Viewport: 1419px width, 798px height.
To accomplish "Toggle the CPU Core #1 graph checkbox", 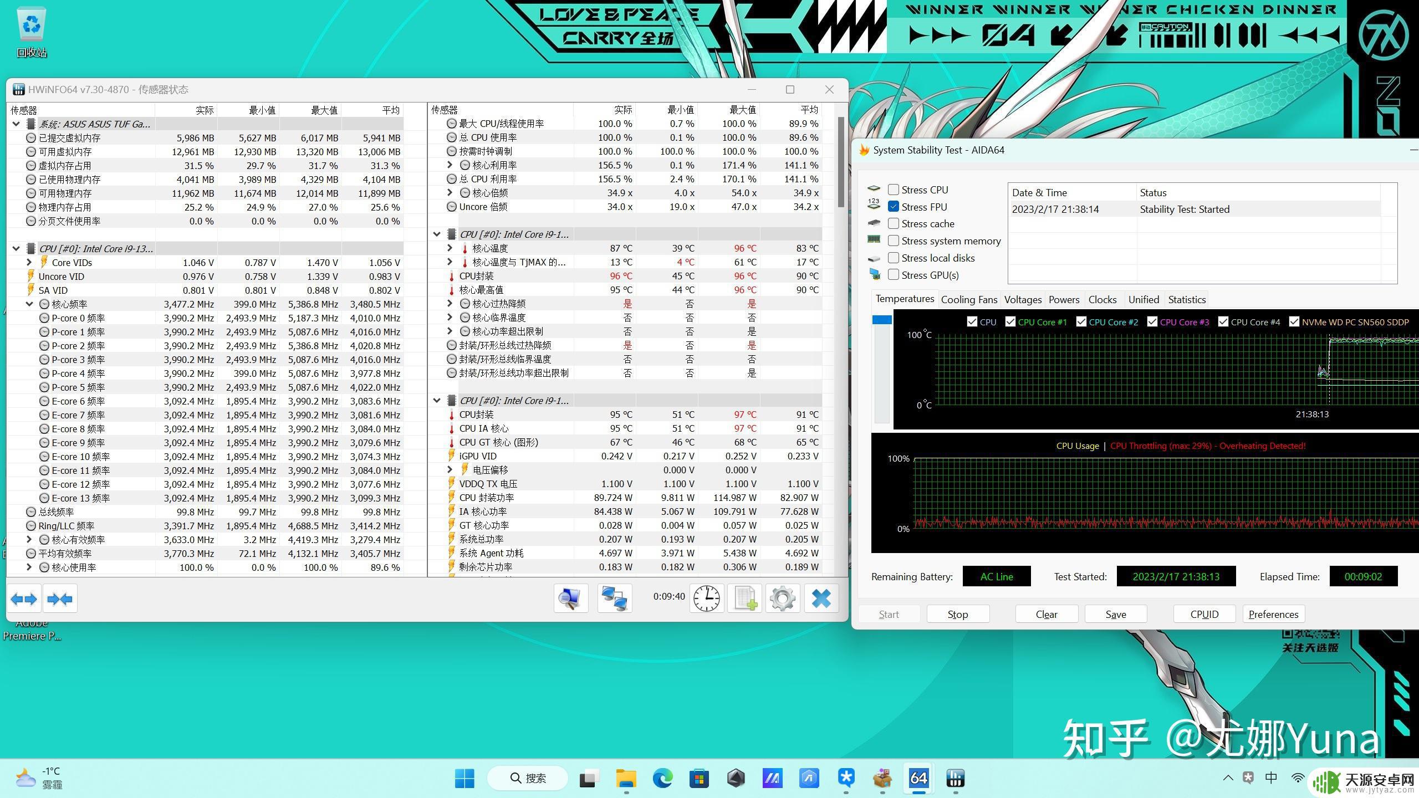I will pyautogui.click(x=1010, y=322).
